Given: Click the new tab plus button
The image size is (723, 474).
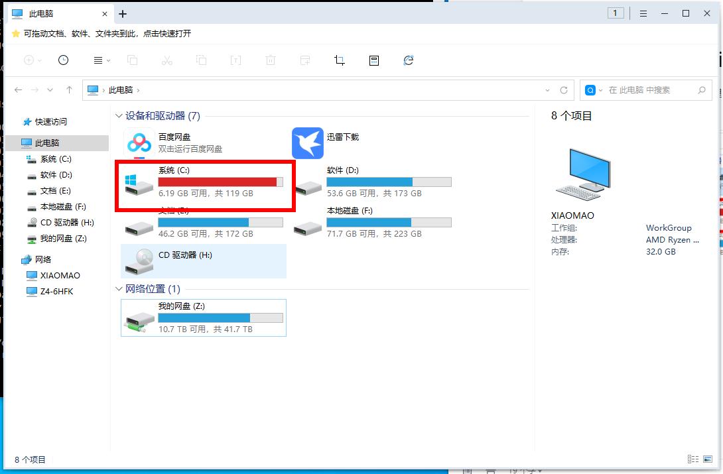Looking at the screenshot, I should pos(123,13).
